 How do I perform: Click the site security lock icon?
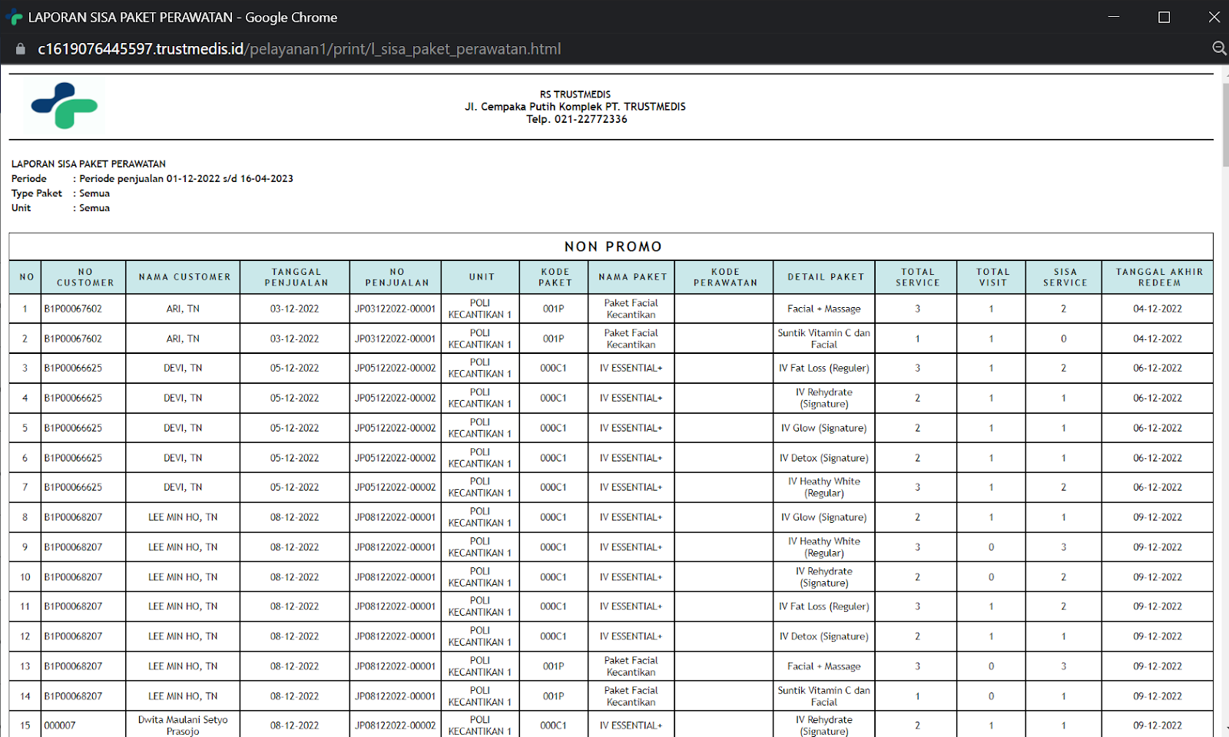[x=21, y=49]
